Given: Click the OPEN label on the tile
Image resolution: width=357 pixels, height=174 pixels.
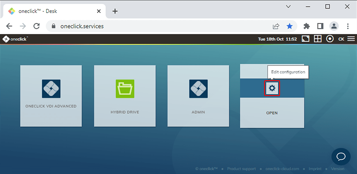Looking at the screenshot, I should pos(272,113).
